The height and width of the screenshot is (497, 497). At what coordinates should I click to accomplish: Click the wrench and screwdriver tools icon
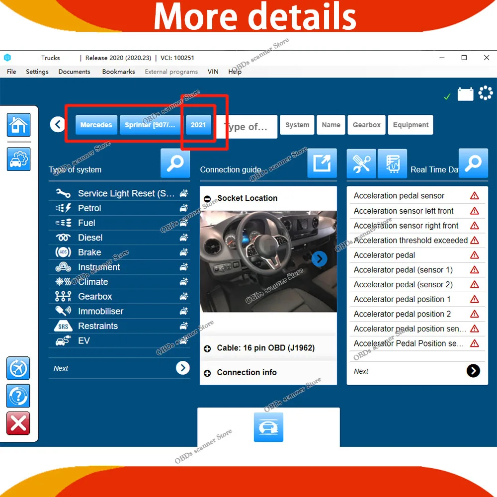[361, 164]
